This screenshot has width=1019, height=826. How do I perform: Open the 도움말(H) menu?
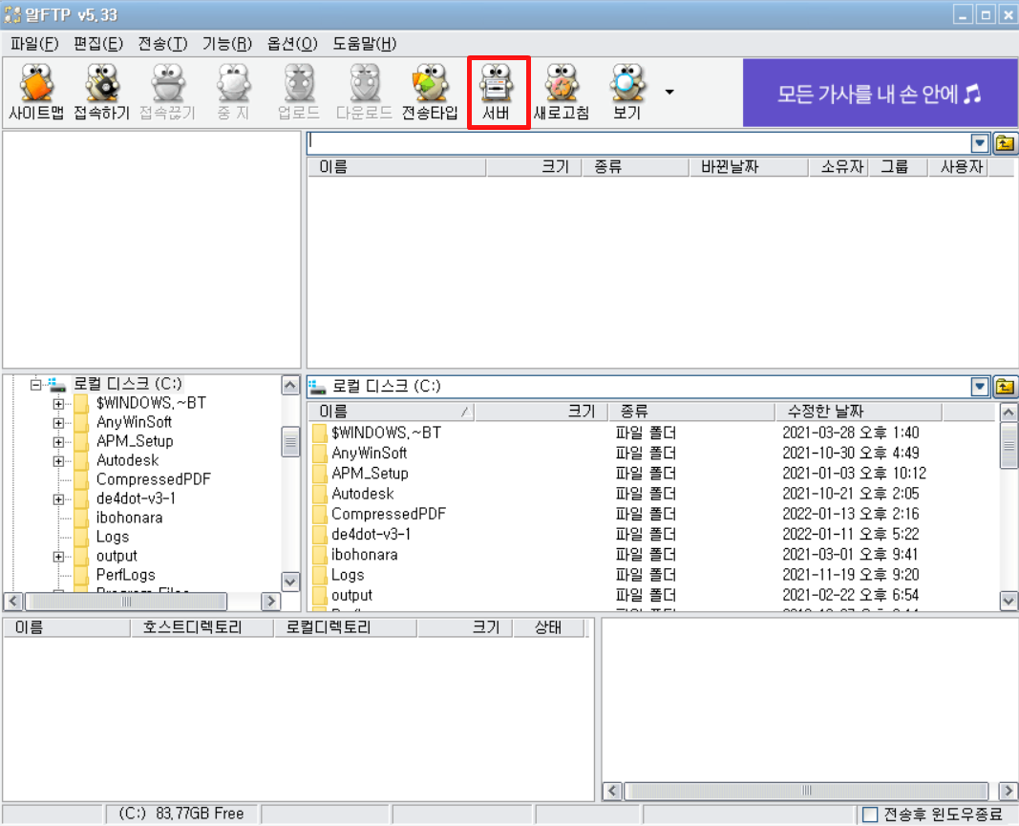365,44
